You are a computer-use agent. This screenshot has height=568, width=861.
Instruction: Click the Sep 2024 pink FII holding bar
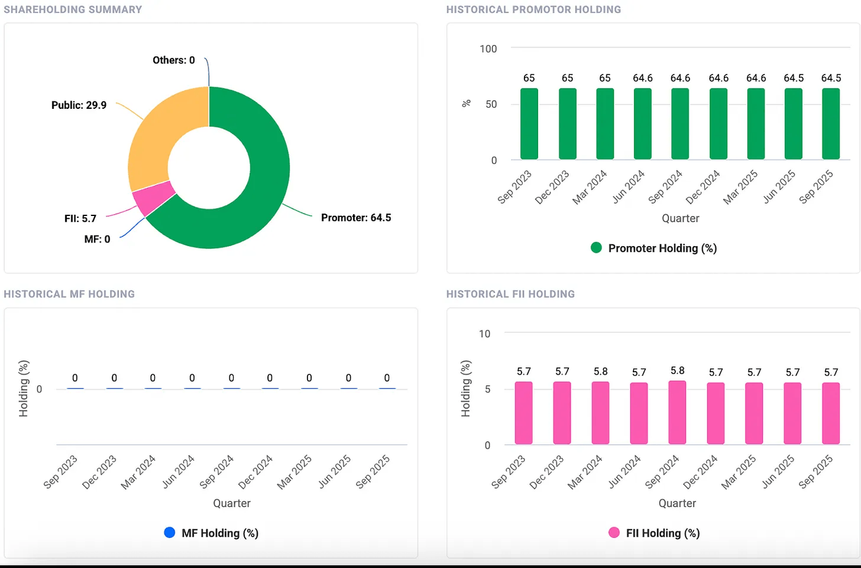[x=677, y=412]
